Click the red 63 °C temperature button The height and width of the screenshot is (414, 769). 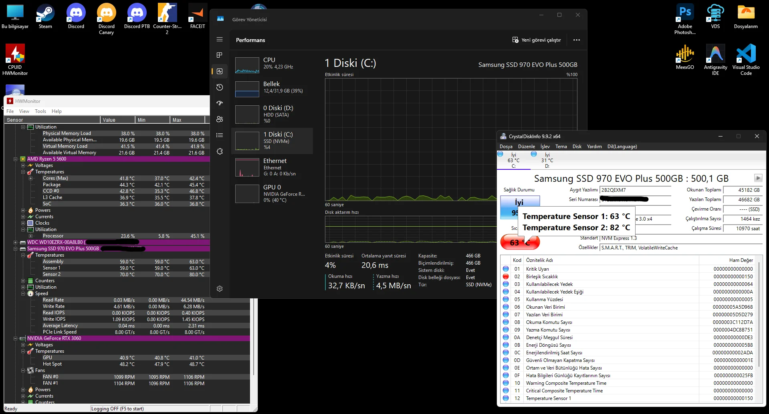520,242
